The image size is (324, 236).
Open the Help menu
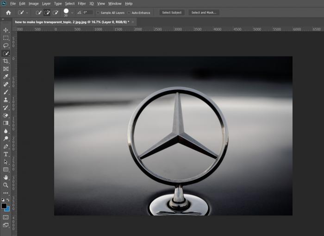tap(129, 4)
